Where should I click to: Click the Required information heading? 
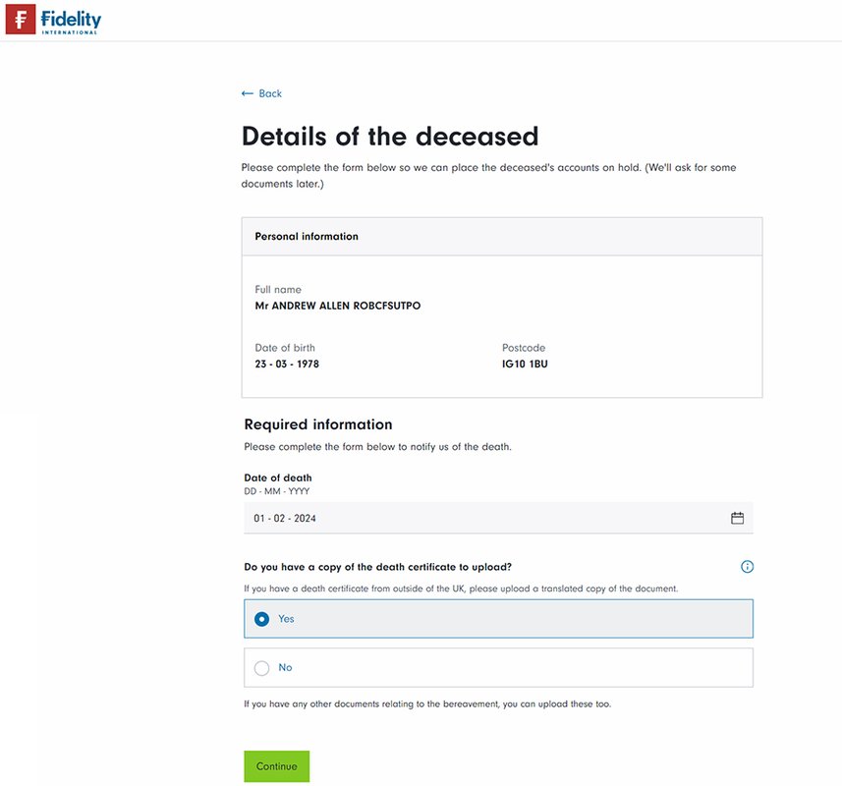[x=317, y=424]
